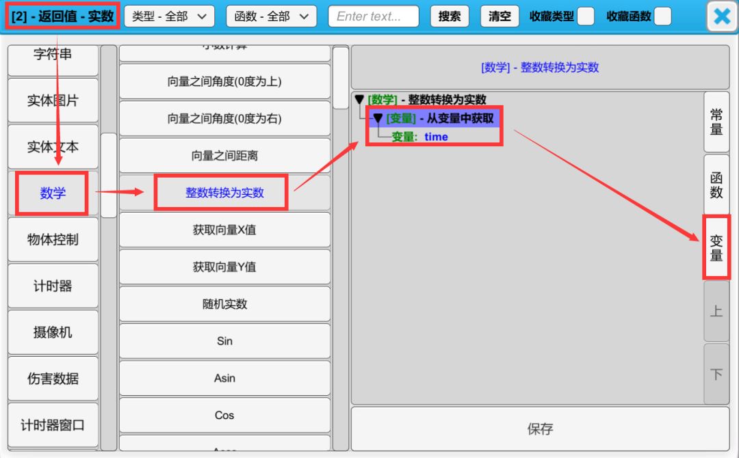
Task: Switch to the 函数 side tab
Action: [716, 185]
